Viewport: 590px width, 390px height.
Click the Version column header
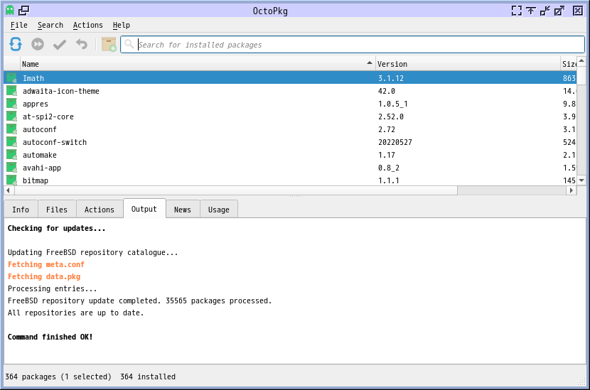pos(468,64)
